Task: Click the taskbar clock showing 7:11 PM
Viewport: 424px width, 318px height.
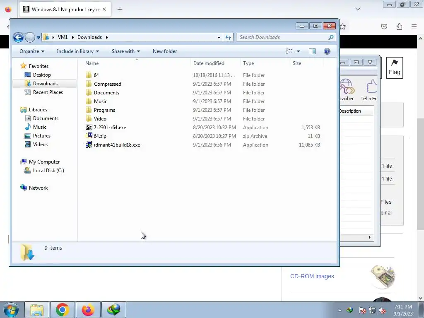Action: click(403, 310)
